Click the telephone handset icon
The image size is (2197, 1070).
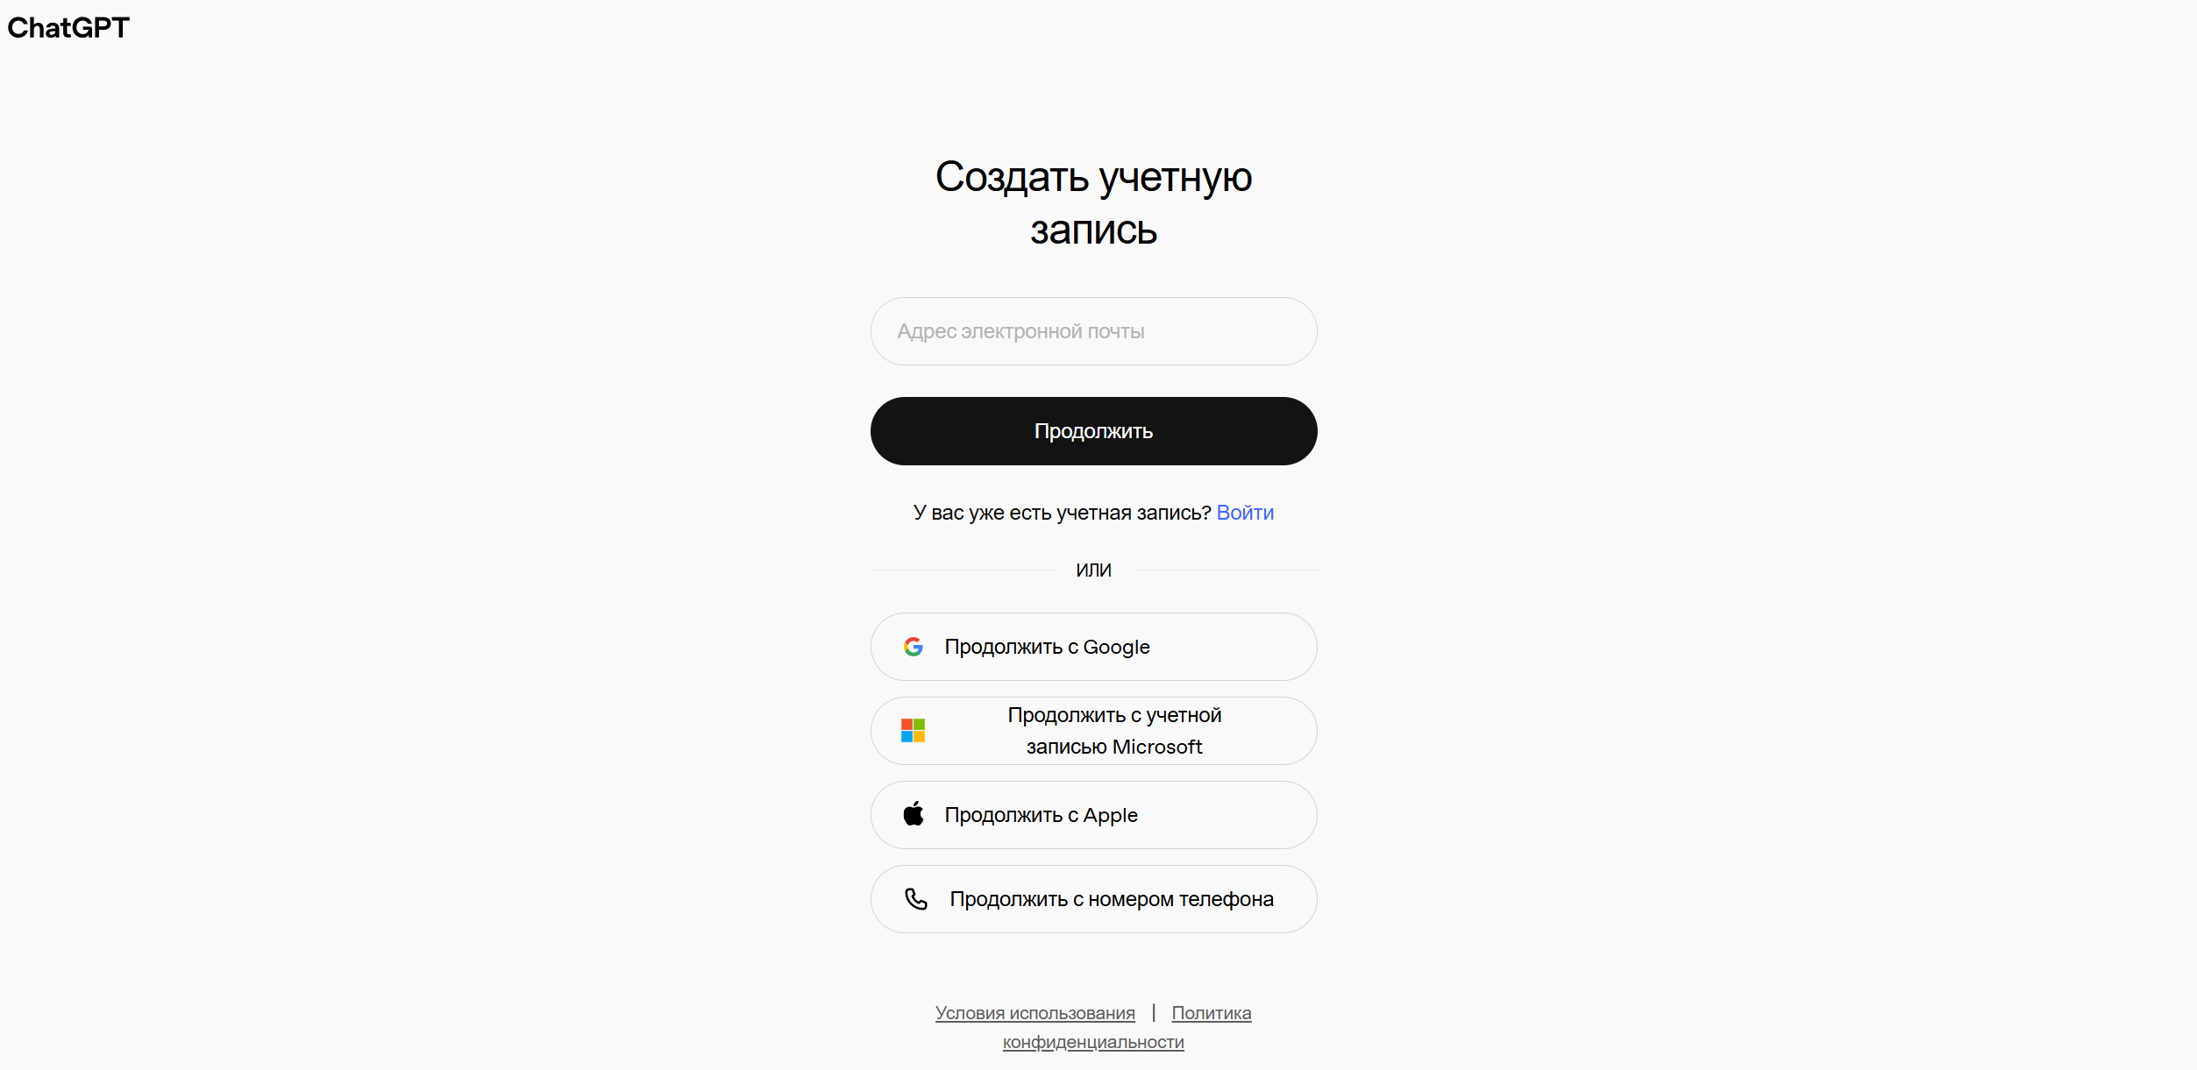click(x=916, y=899)
